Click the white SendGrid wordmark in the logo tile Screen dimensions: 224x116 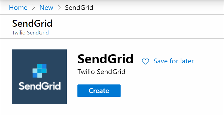[39, 86]
